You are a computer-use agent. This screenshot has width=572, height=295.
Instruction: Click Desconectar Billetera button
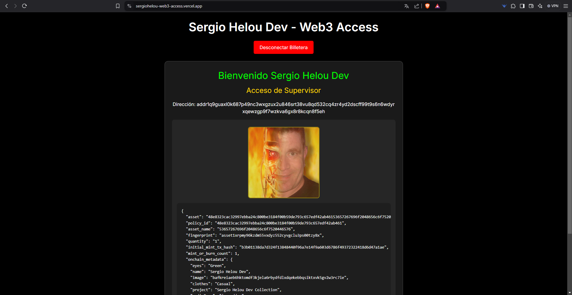[283, 47]
